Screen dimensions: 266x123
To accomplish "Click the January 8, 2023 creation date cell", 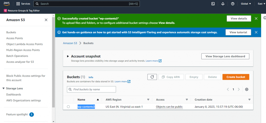I will (x=219, y=107).
